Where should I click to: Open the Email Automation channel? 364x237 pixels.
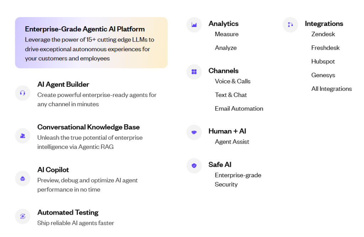239,108
